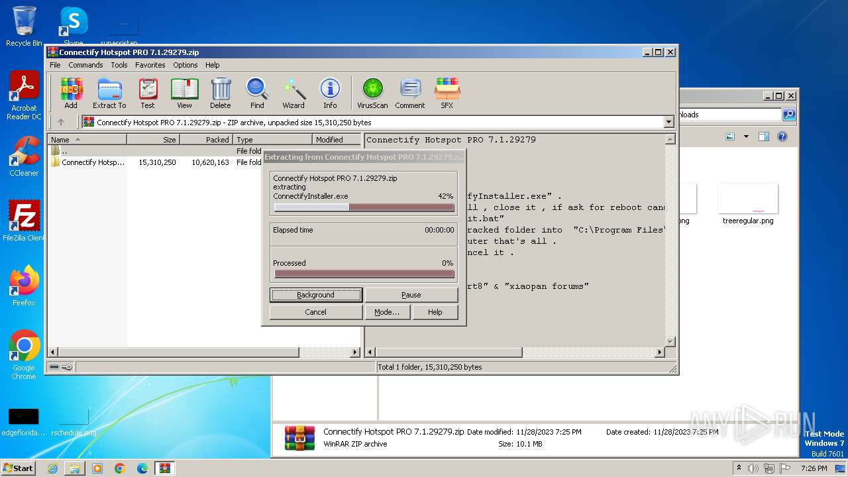Run VirusScan from the toolbar

pyautogui.click(x=372, y=93)
